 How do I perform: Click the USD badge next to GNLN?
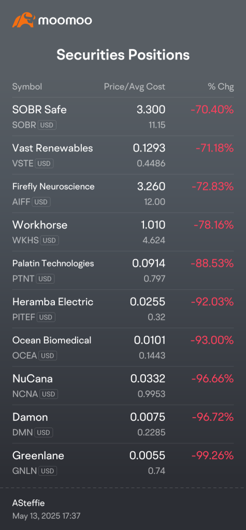tap(48, 471)
